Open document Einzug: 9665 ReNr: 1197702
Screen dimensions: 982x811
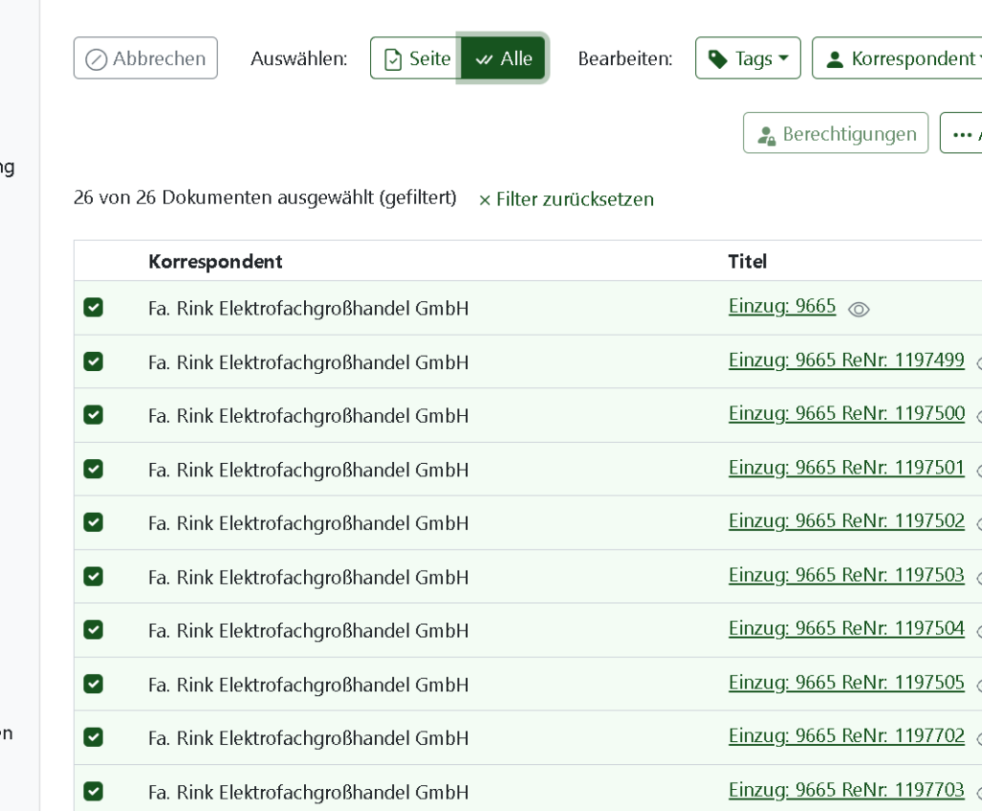point(846,735)
